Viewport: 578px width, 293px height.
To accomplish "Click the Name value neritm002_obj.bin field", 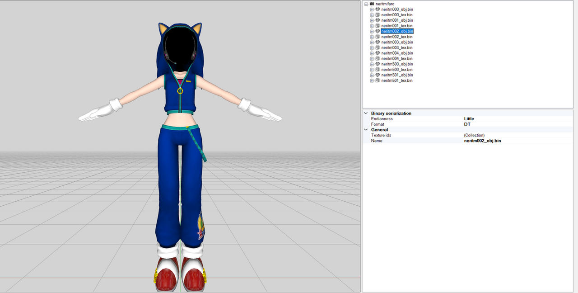I will point(518,141).
